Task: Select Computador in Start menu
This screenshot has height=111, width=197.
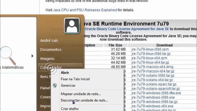Action: [x=60, y=67]
